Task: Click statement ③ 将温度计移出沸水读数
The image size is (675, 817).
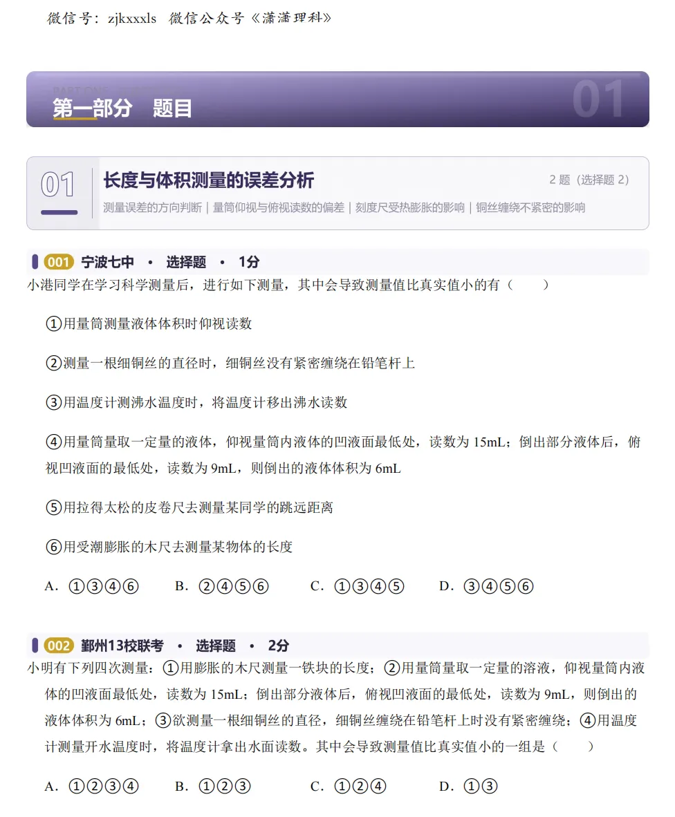Action: (196, 403)
